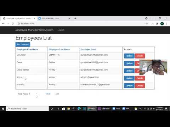
Task: Go forward with the browser forward arrow
Action: point(8,24)
